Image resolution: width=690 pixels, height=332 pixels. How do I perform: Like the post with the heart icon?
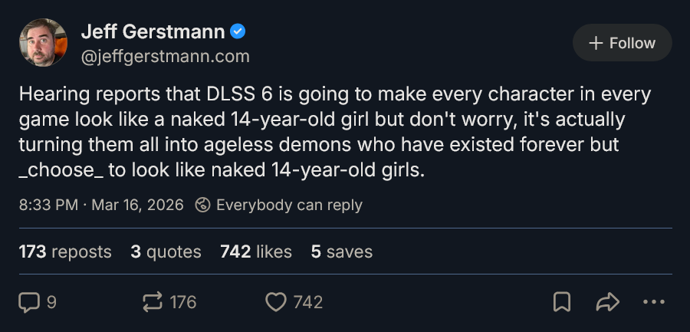pos(276,303)
